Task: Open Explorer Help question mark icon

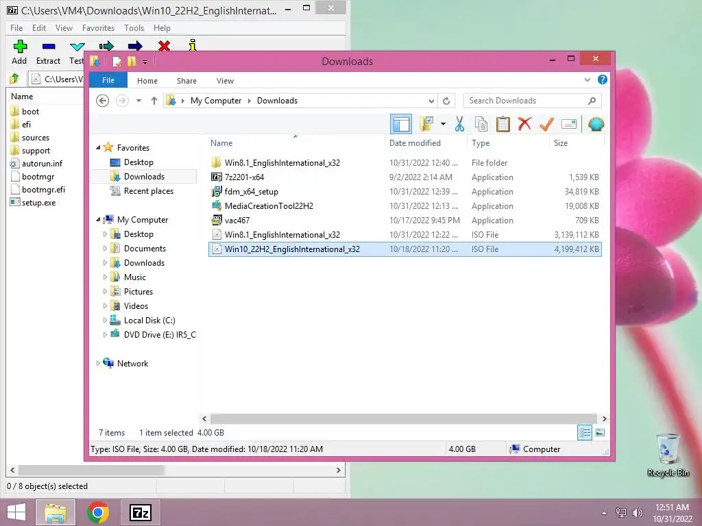Action: click(x=602, y=79)
